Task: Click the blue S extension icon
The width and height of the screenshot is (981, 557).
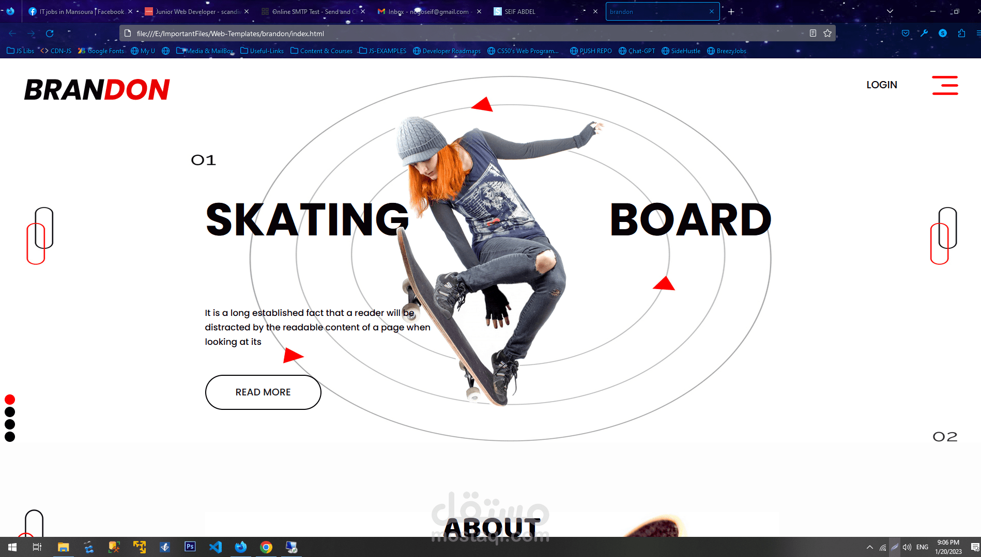Action: [x=943, y=34]
